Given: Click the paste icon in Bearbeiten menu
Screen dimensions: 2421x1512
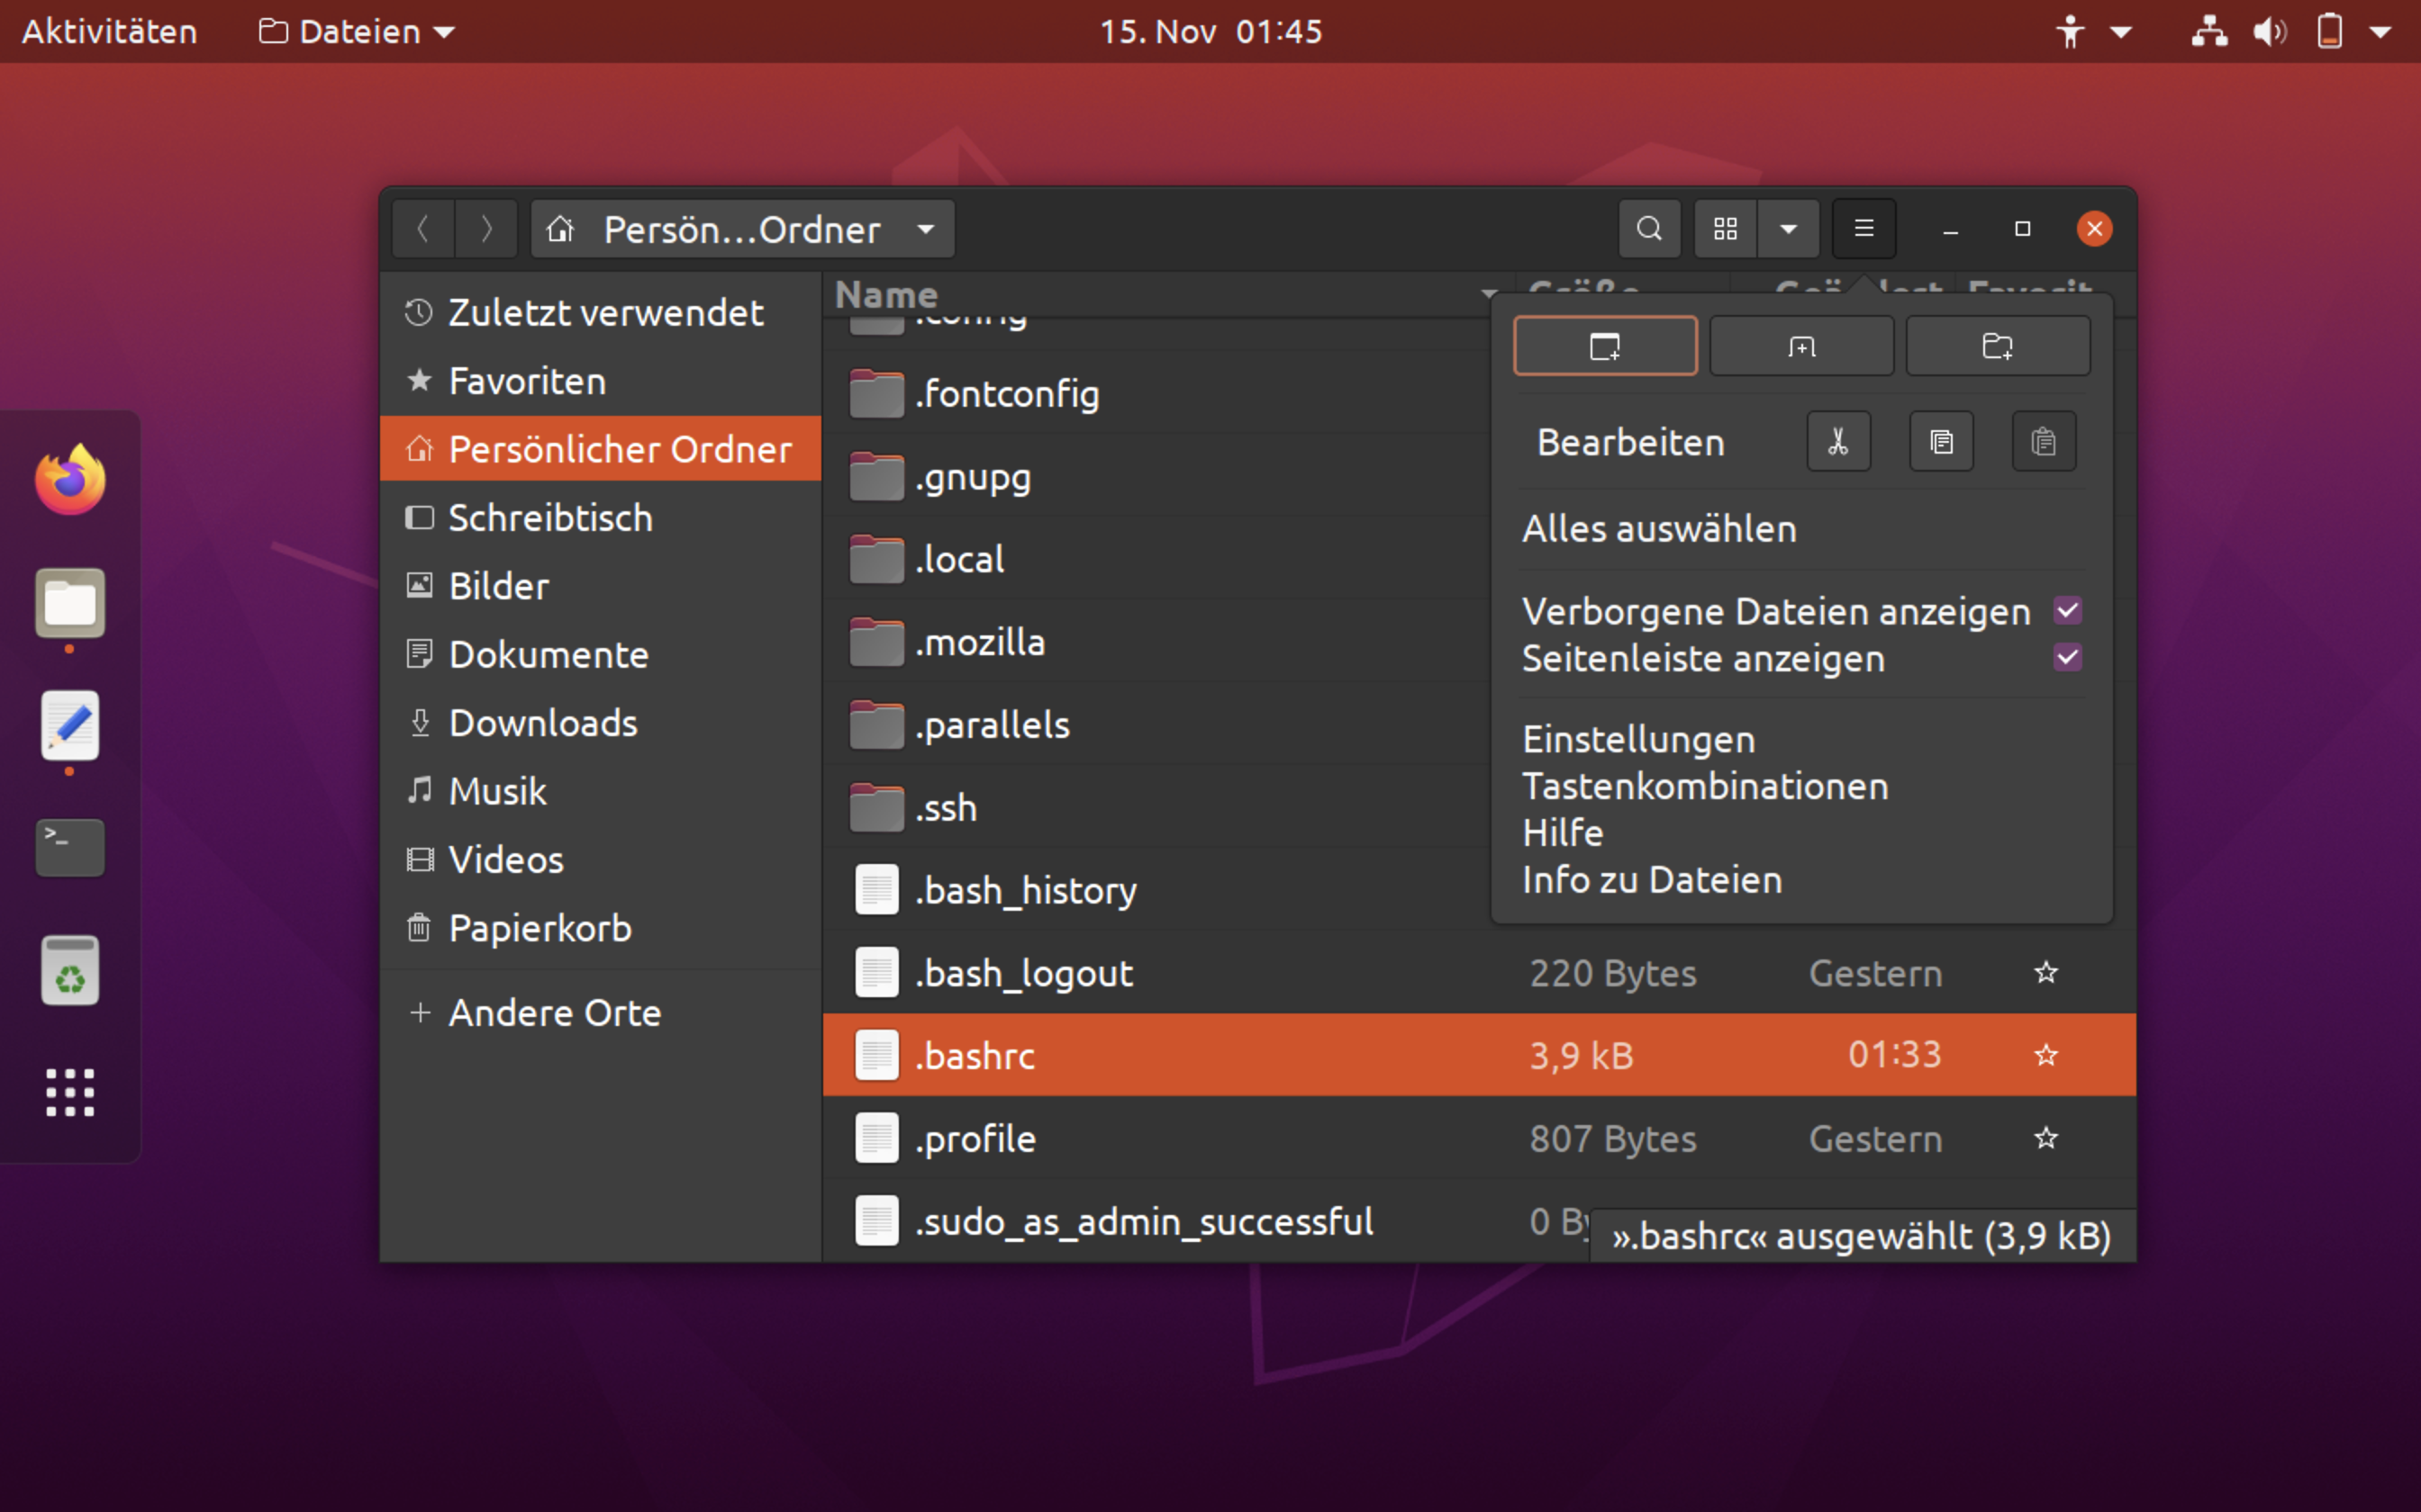Looking at the screenshot, I should click(2043, 443).
